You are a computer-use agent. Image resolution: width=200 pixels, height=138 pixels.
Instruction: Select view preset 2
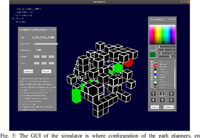pyautogui.click(x=162, y=93)
